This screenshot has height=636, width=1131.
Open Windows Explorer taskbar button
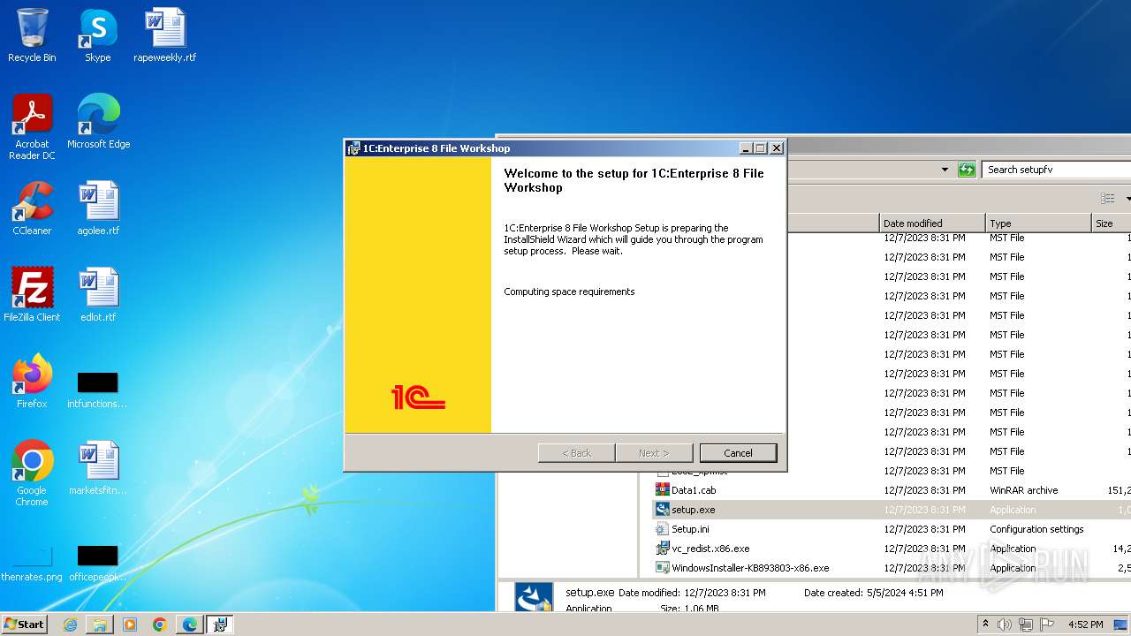(100, 625)
